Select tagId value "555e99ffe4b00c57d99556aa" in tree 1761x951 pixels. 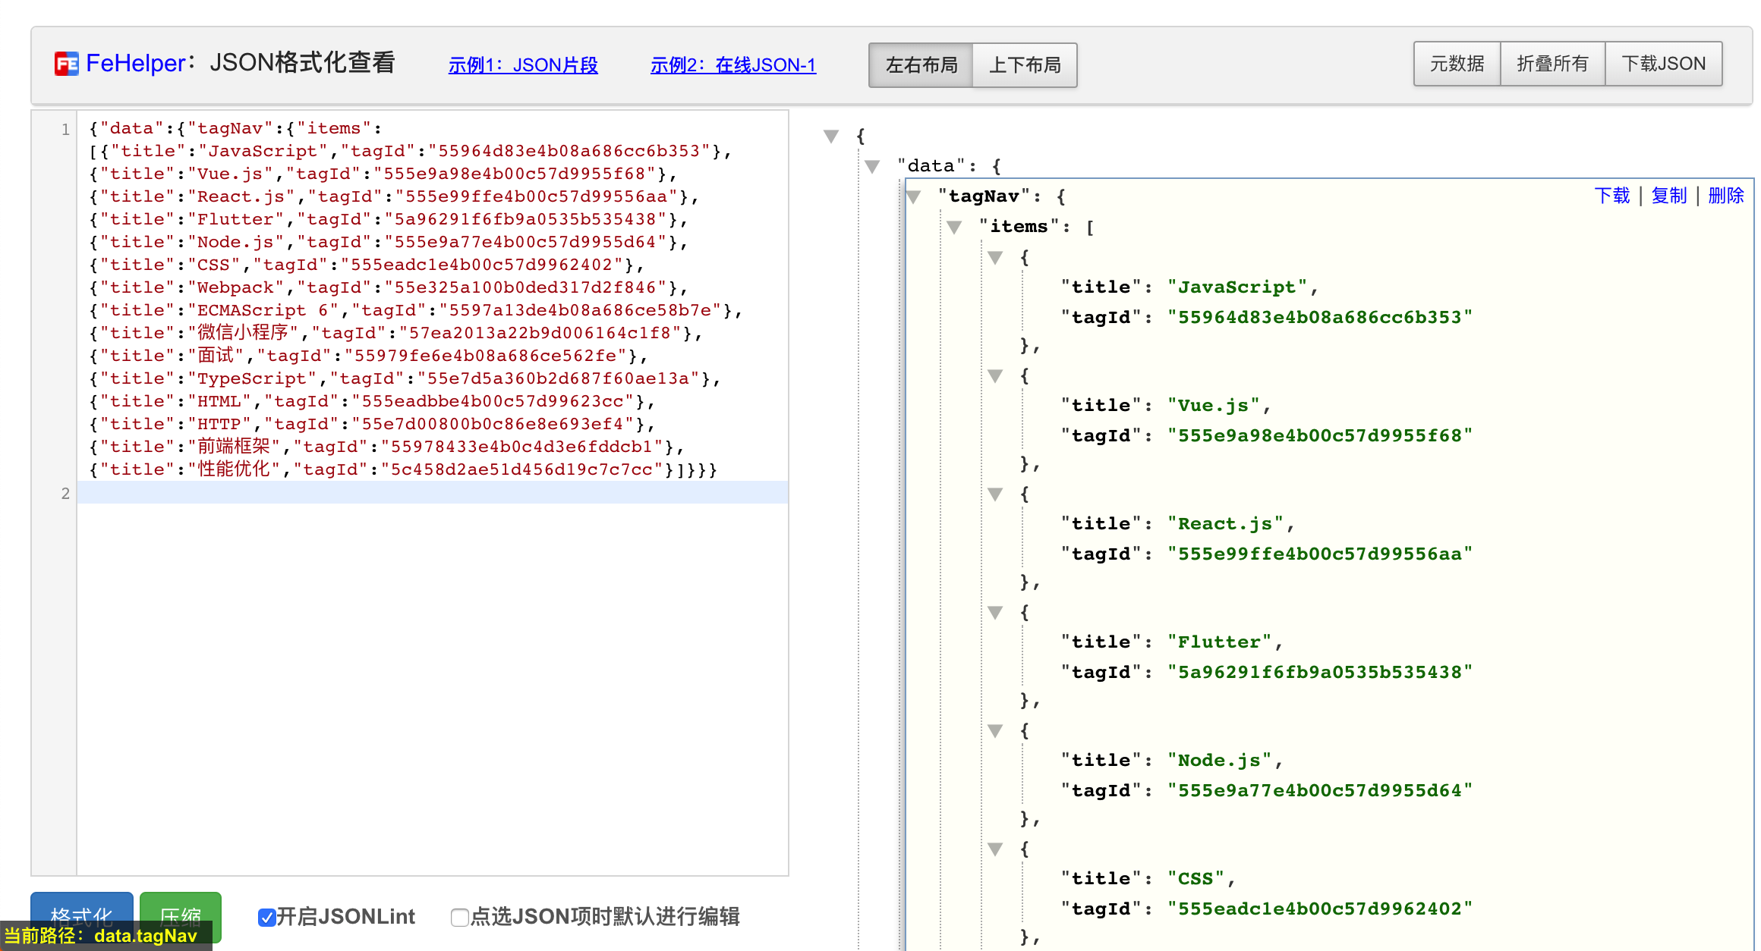[1320, 554]
